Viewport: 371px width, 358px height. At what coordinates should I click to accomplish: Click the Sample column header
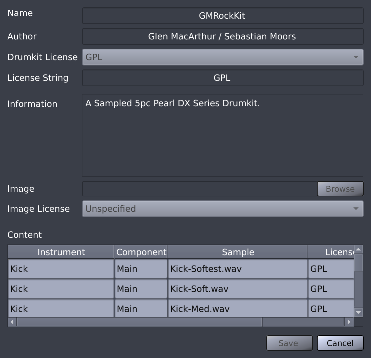point(238,252)
